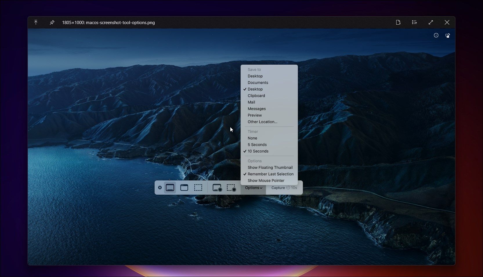
Task: Expand the Options dropdown in toolbar
Action: pyautogui.click(x=253, y=188)
